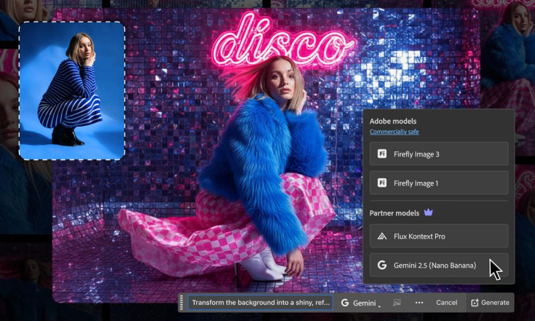
Task: Click the Cancel button
Action: click(x=446, y=302)
